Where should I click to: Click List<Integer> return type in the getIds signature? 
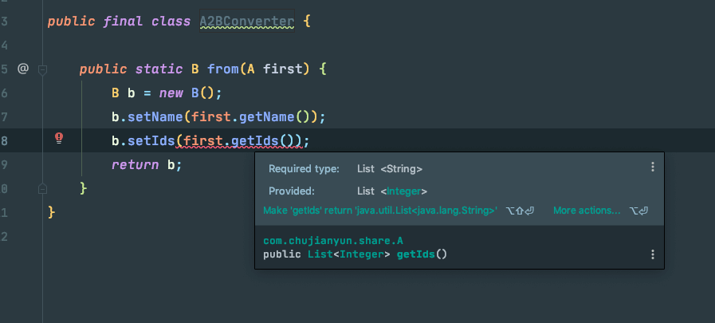pyautogui.click(x=348, y=254)
